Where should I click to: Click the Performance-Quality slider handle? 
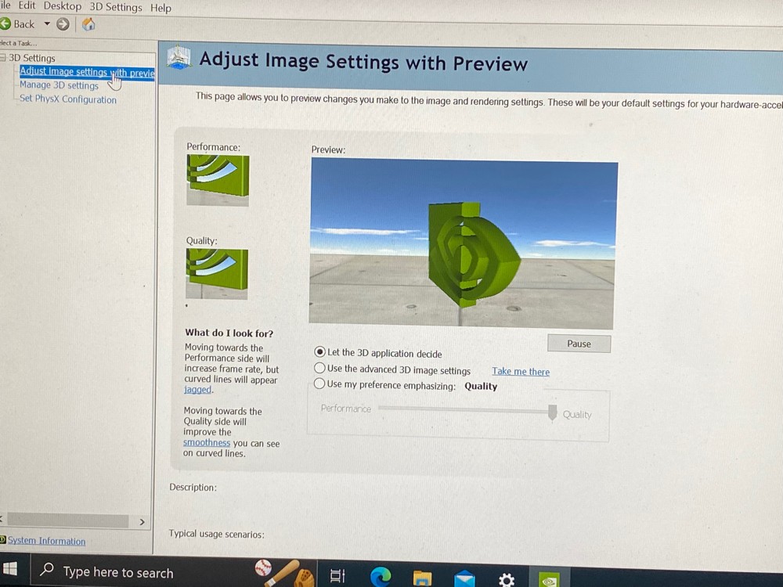(x=552, y=412)
